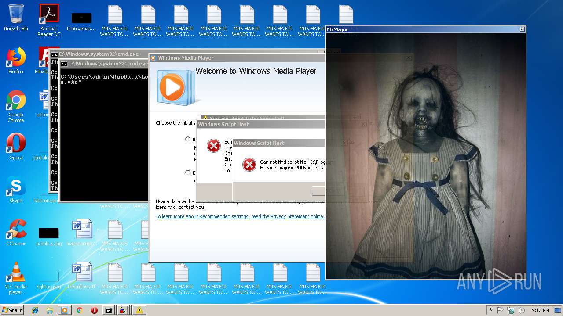Open the Privacy Statement online link
The width and height of the screenshot is (563, 316).
pyautogui.click(x=240, y=216)
